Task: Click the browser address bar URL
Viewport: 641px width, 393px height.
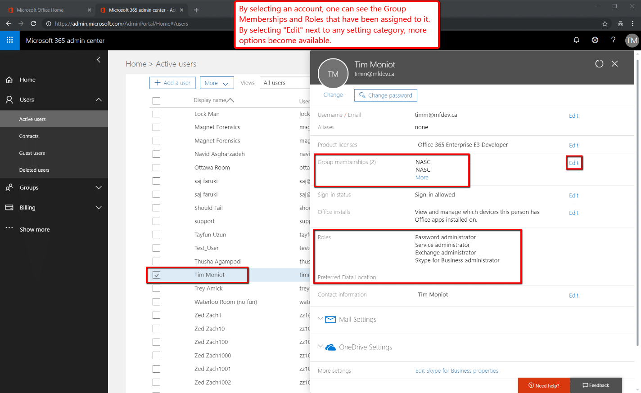Action: (x=122, y=23)
